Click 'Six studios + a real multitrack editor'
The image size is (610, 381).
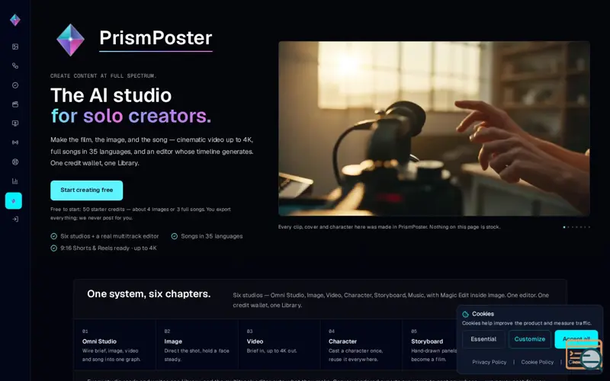click(x=109, y=236)
